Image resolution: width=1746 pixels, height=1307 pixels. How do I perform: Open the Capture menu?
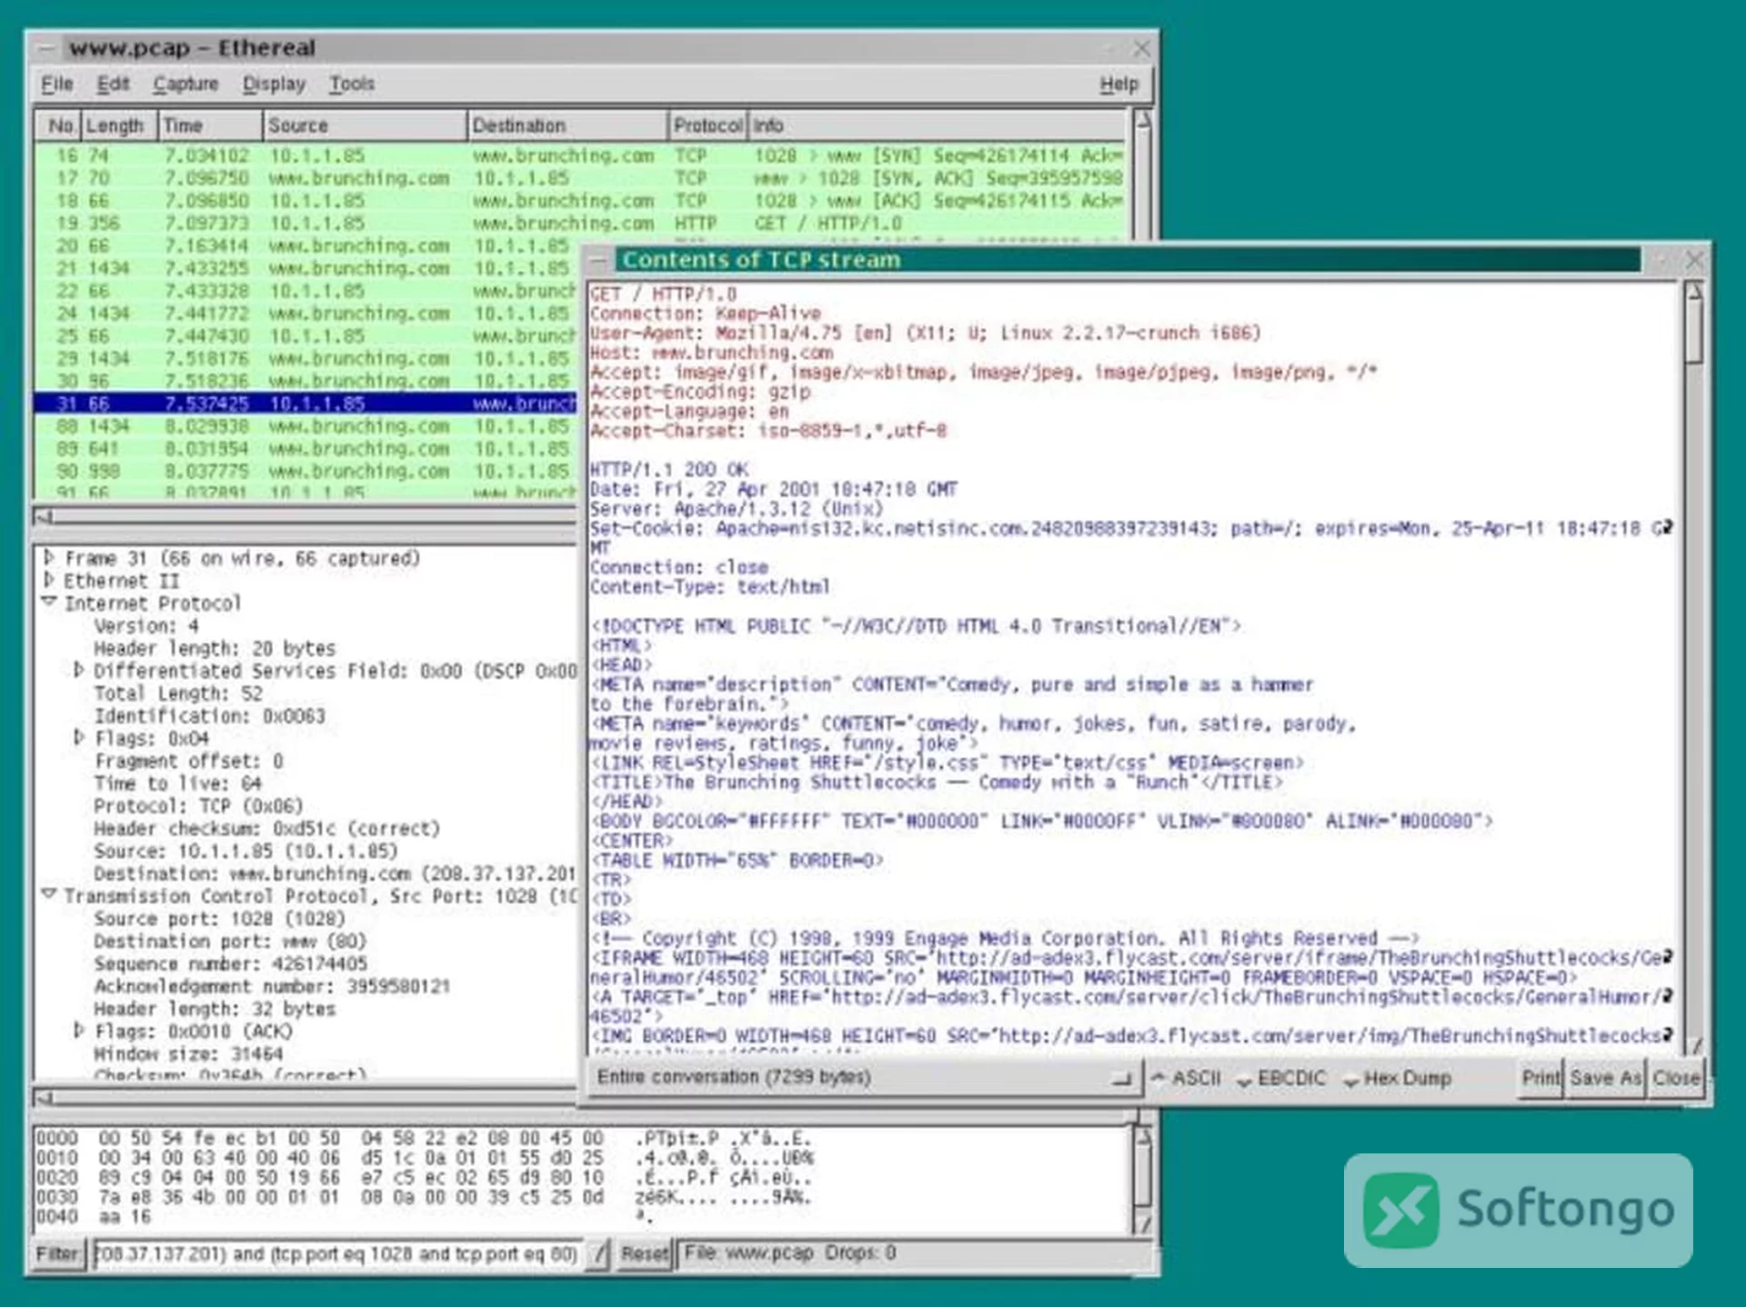click(x=186, y=84)
